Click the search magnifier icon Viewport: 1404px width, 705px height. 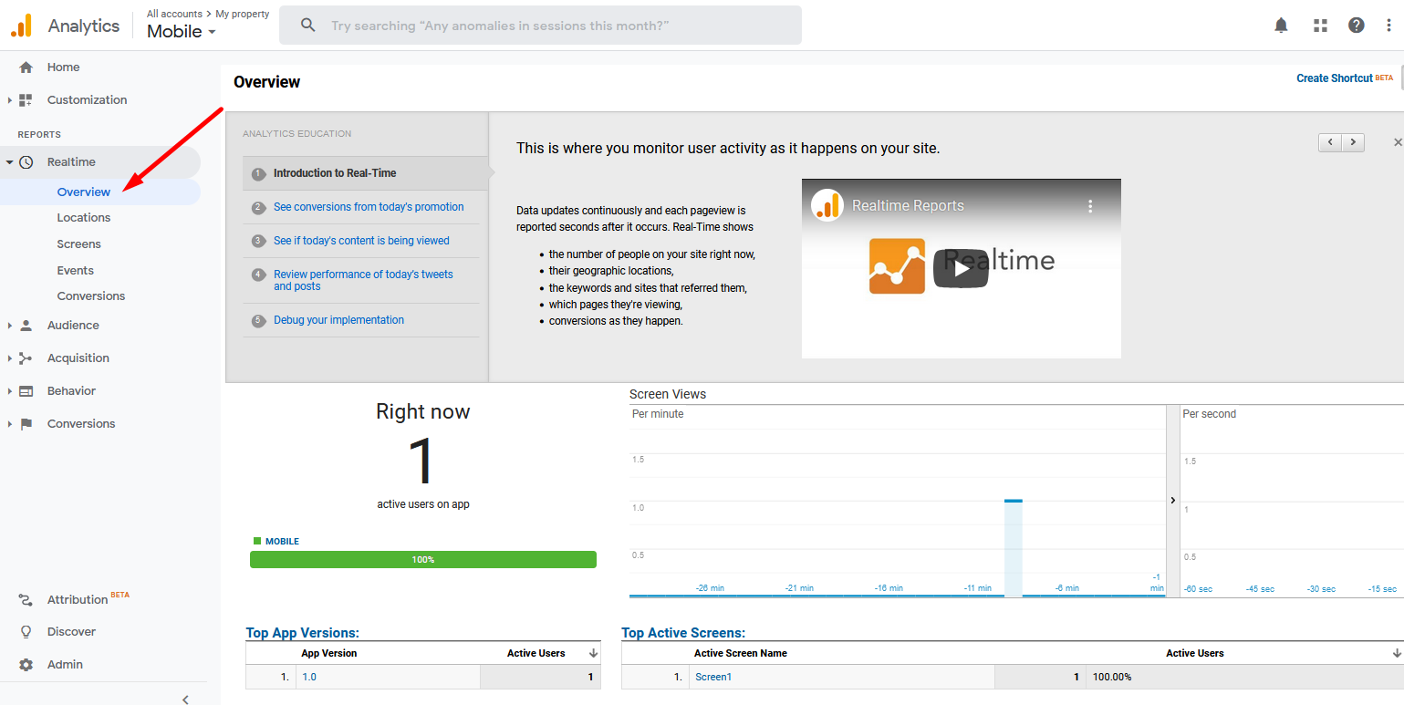pos(308,26)
